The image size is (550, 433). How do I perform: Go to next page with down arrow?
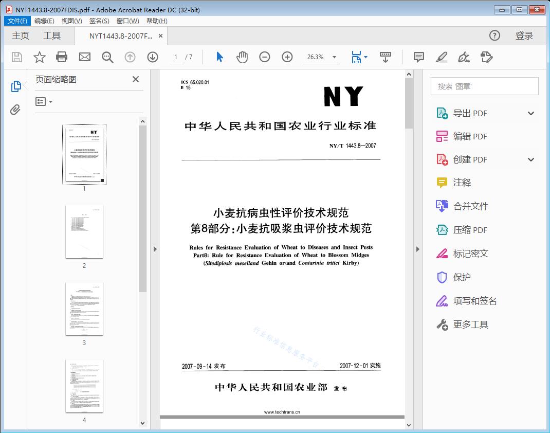[153, 57]
